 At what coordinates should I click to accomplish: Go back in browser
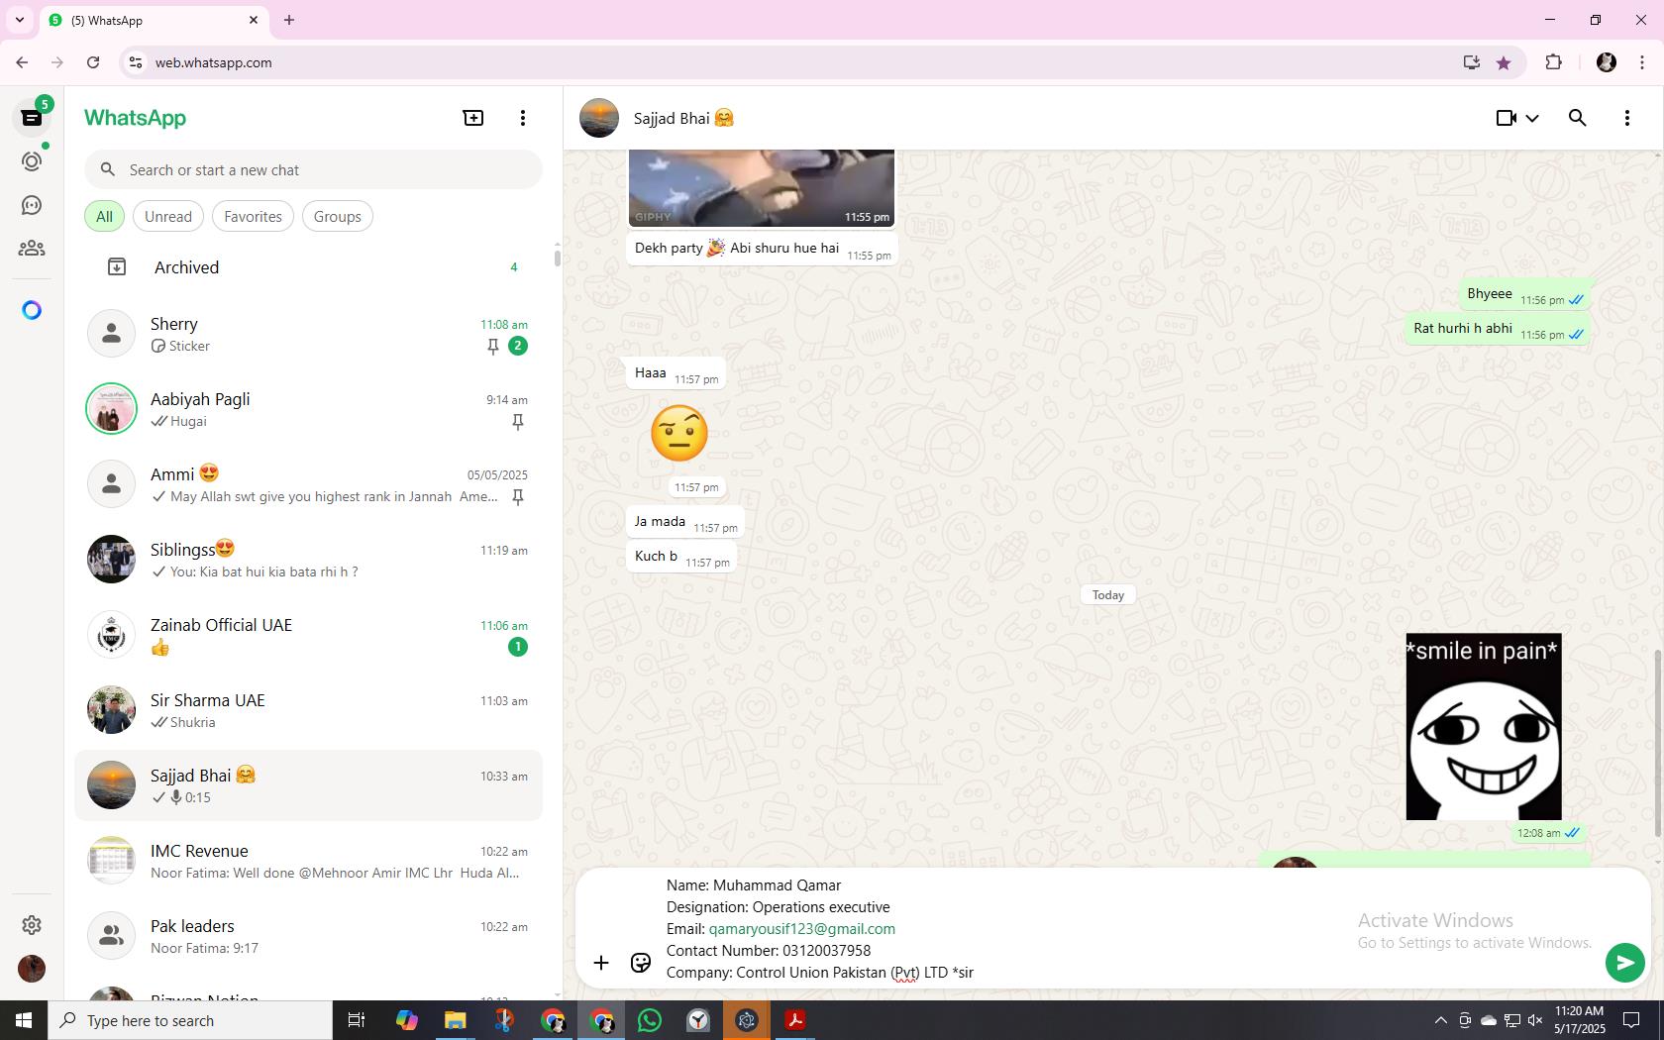pos(22,62)
